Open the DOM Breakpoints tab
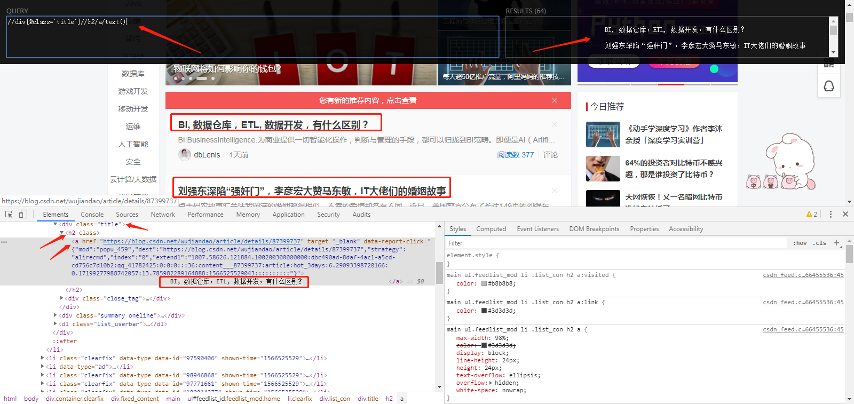 pyautogui.click(x=594, y=228)
